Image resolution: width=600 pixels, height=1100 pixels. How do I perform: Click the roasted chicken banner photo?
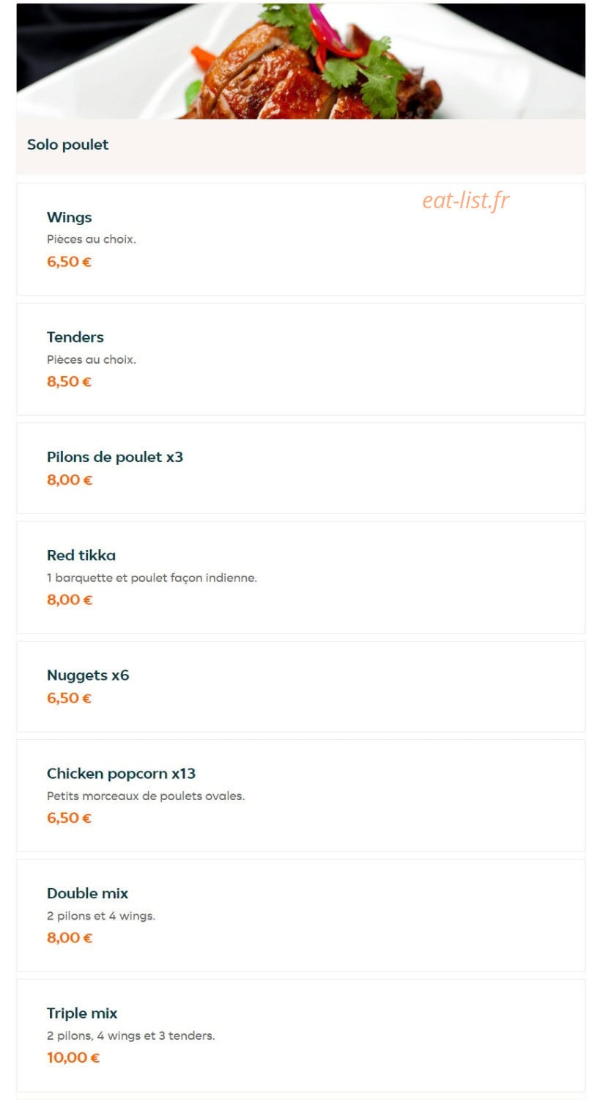(x=300, y=61)
